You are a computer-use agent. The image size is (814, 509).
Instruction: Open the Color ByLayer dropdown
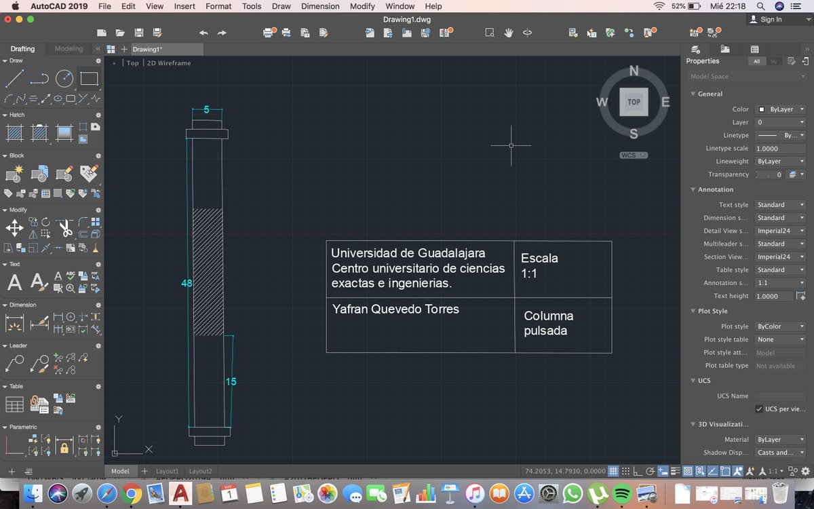pos(780,109)
